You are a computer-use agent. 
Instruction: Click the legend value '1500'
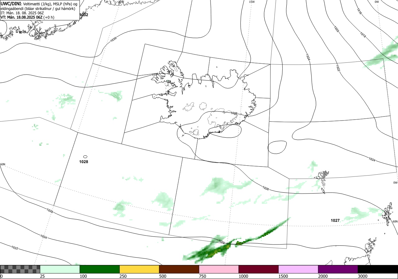tap(283, 276)
